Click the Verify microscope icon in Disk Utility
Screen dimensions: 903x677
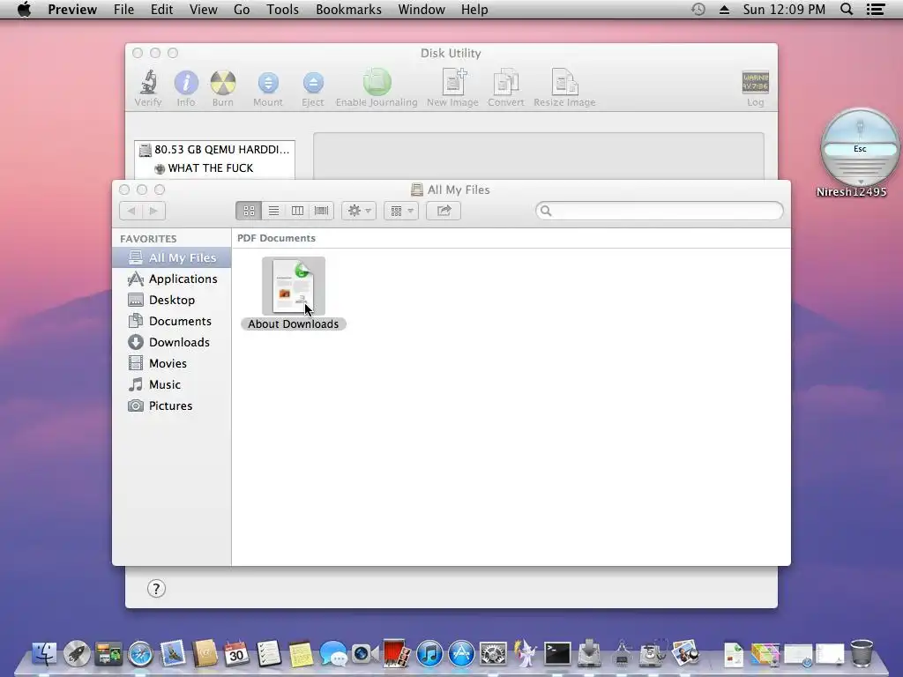tap(148, 82)
